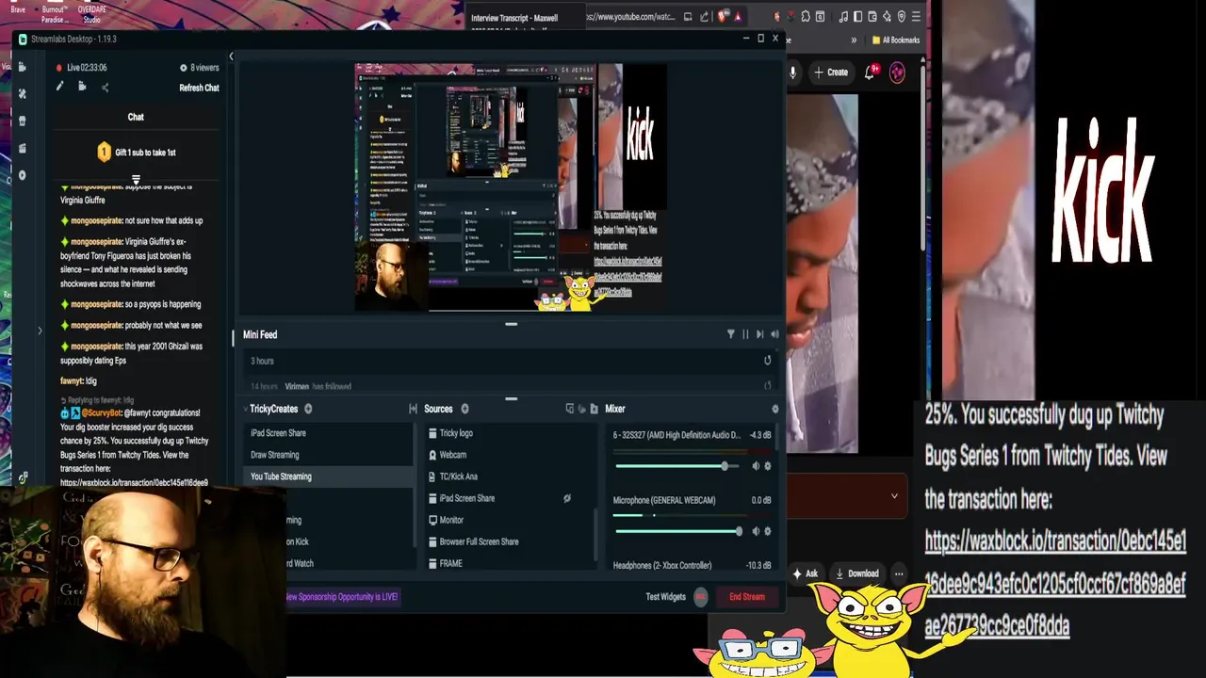The height and width of the screenshot is (678, 1206).
Task: Collapse the chat panel with left chevron
Action: point(231,57)
